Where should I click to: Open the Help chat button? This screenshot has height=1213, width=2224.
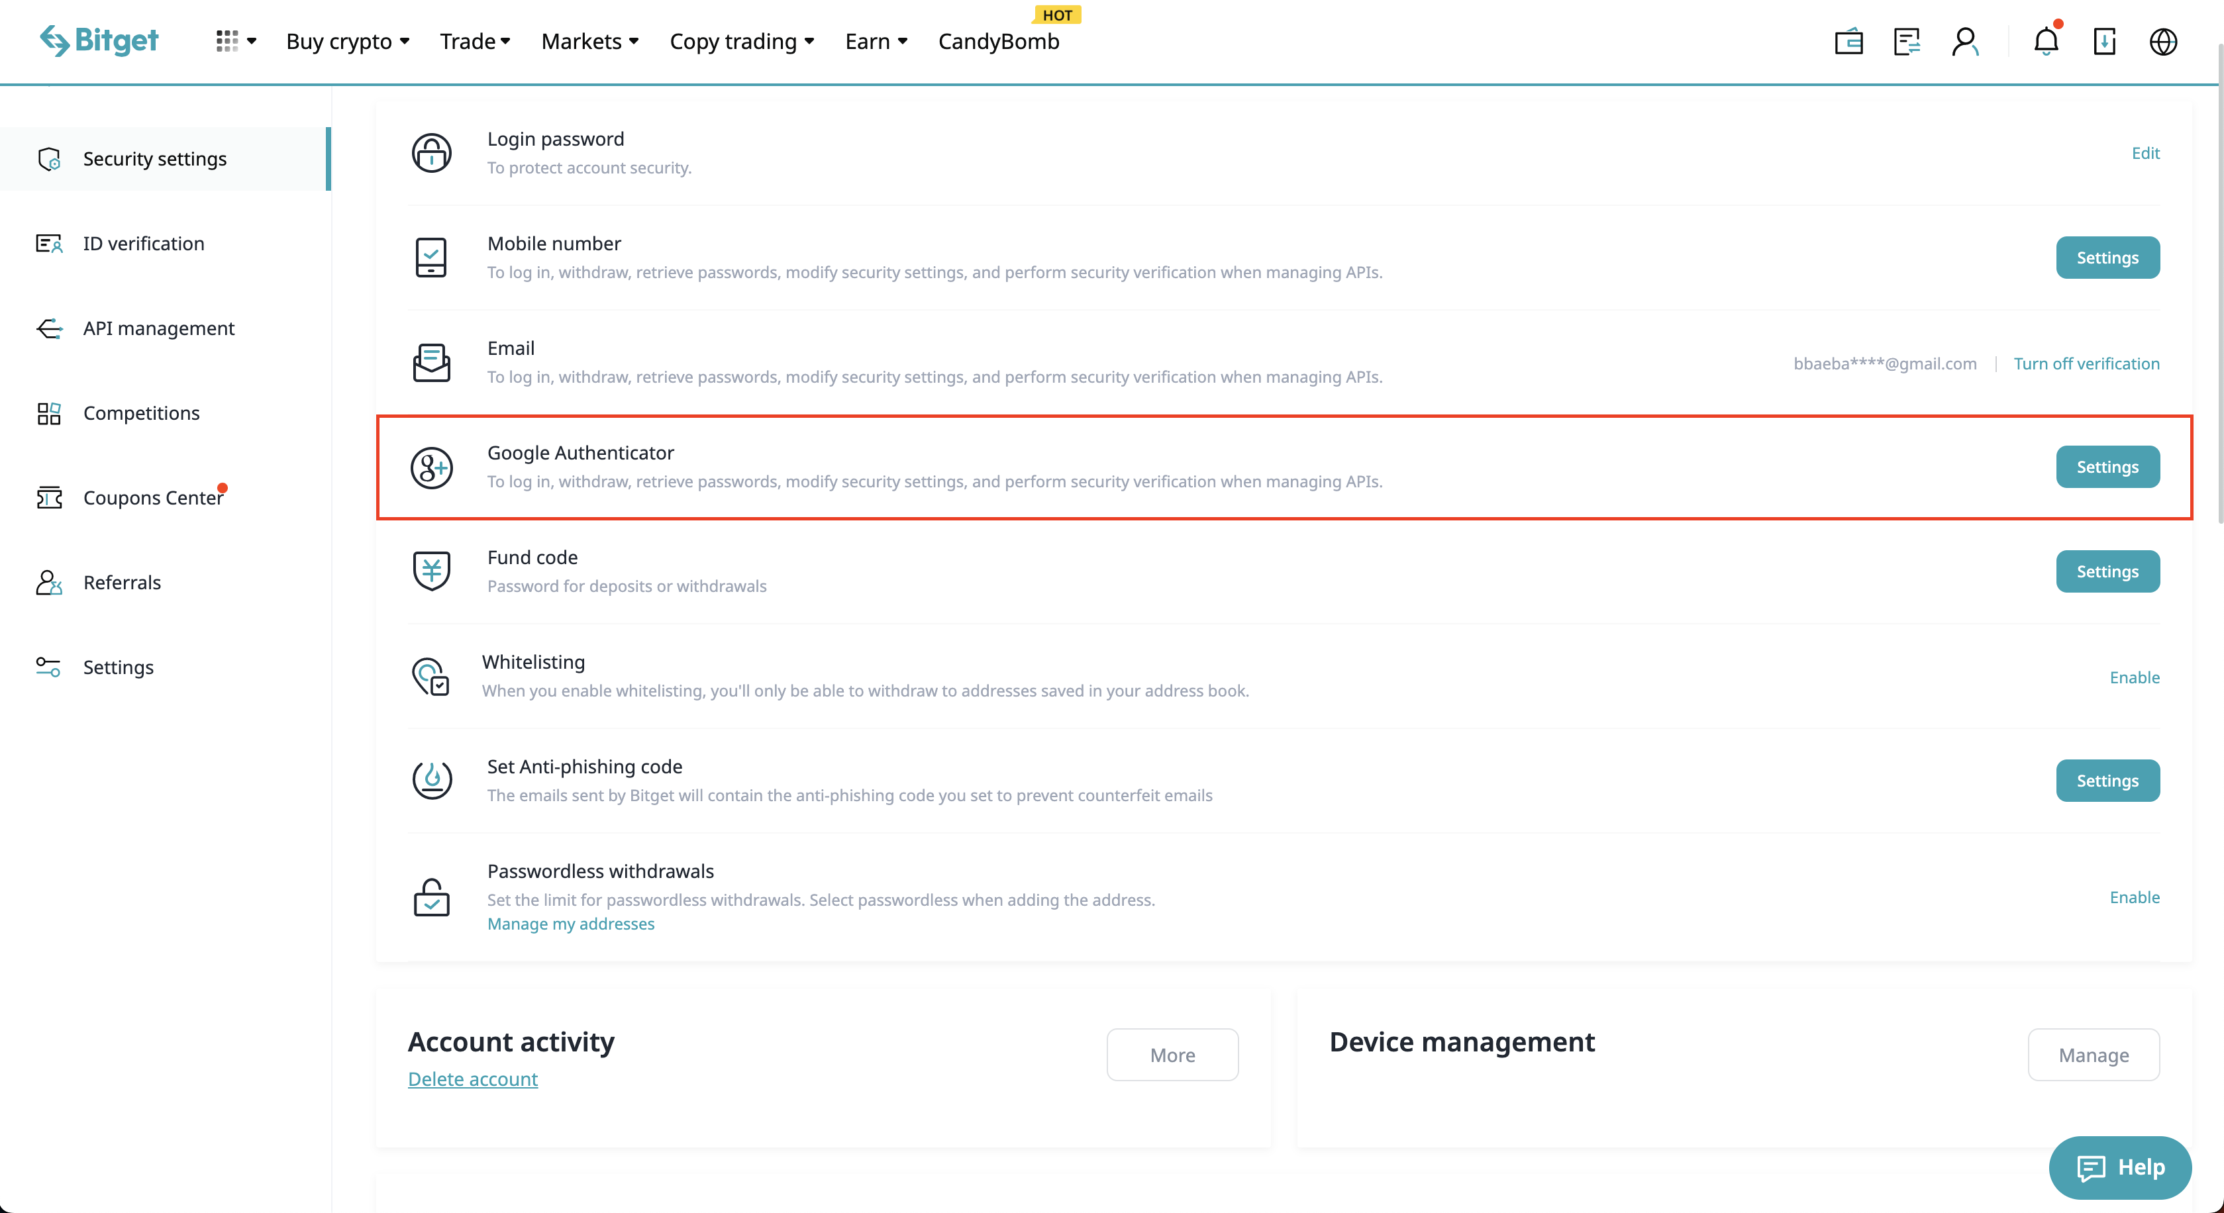click(x=2119, y=1167)
